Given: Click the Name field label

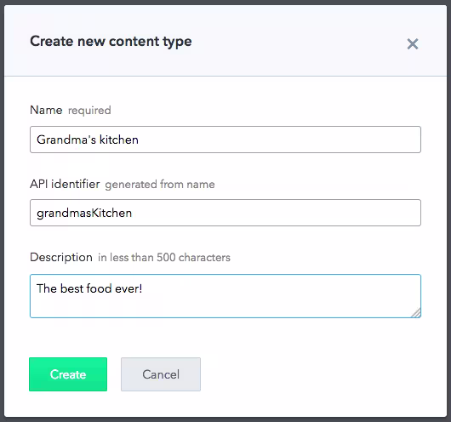Looking at the screenshot, I should (x=46, y=110).
